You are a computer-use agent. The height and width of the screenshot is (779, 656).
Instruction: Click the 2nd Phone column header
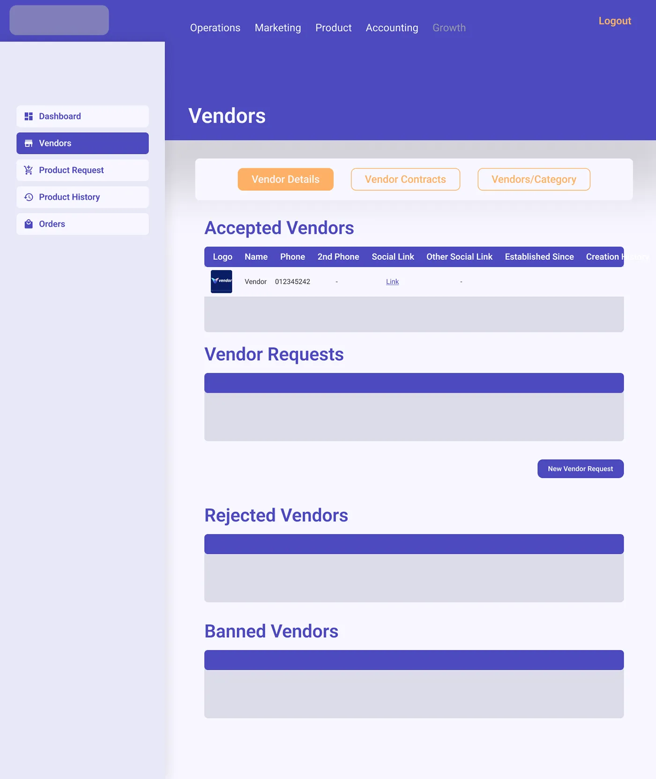pos(338,257)
